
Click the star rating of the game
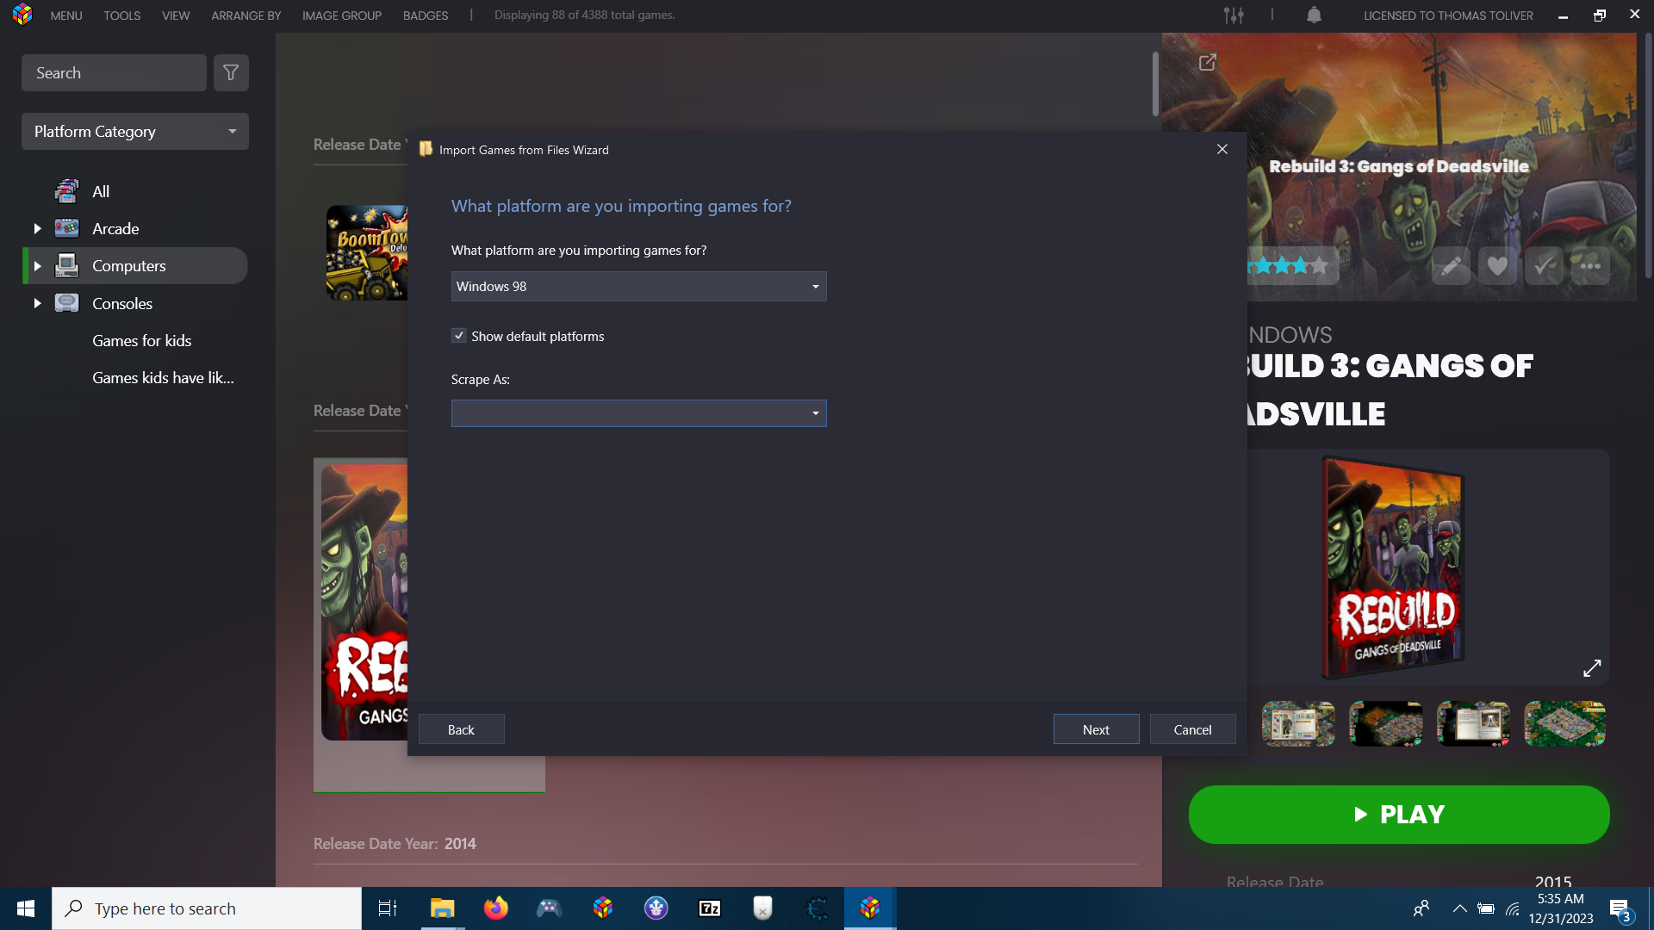[1290, 266]
